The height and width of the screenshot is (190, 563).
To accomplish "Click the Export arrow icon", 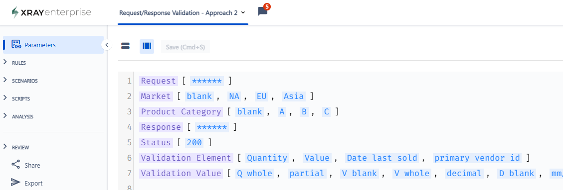I will point(16,183).
